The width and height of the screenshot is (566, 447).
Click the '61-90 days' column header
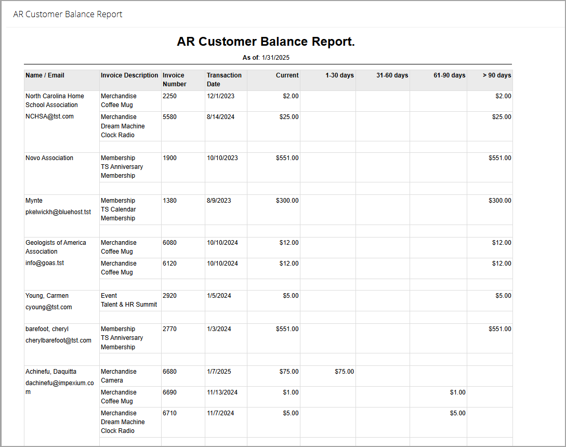(x=450, y=75)
